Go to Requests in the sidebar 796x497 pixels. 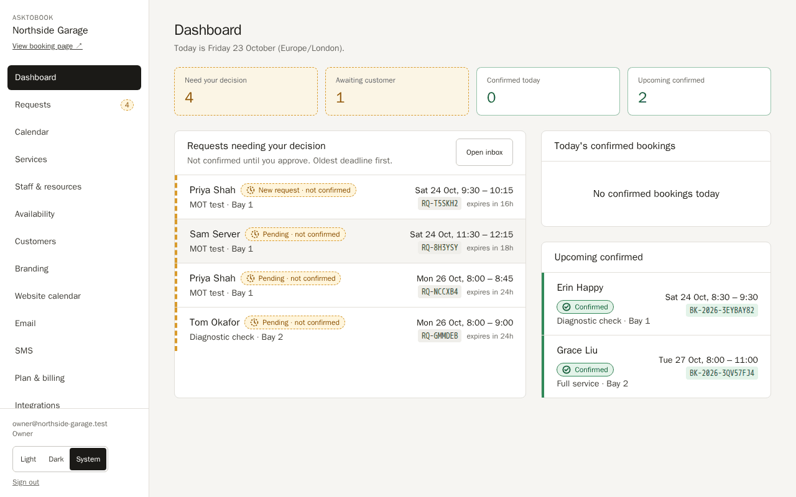tap(74, 105)
